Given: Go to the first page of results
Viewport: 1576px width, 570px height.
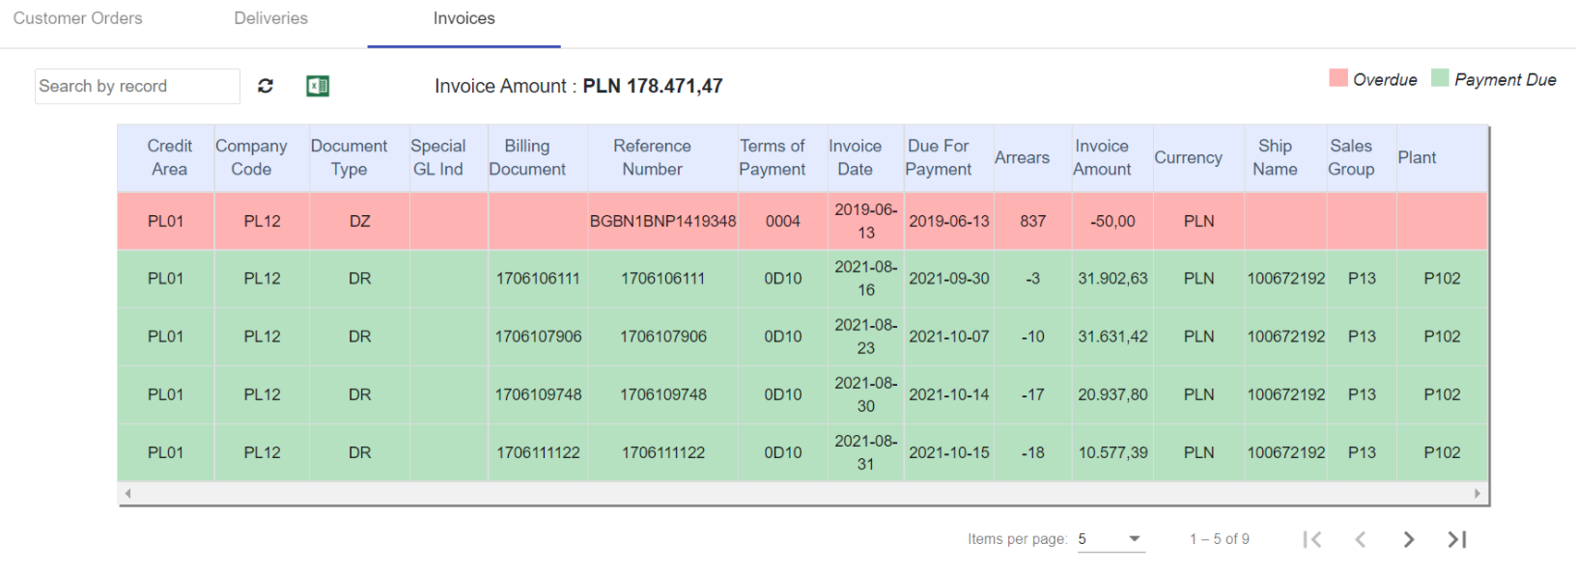Looking at the screenshot, I should [1311, 539].
